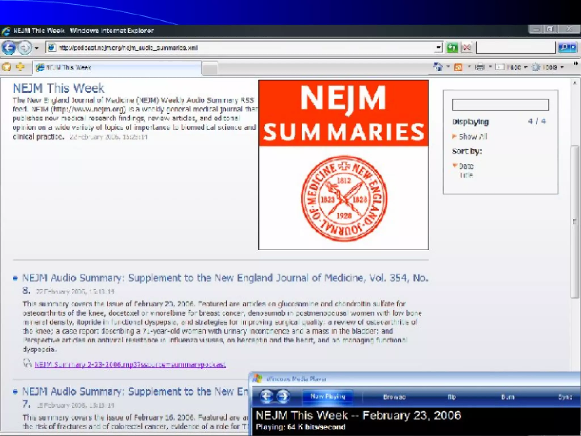Click the green Refresh page icon
Image resolution: width=581 pixels, height=436 pixels.
click(452, 47)
